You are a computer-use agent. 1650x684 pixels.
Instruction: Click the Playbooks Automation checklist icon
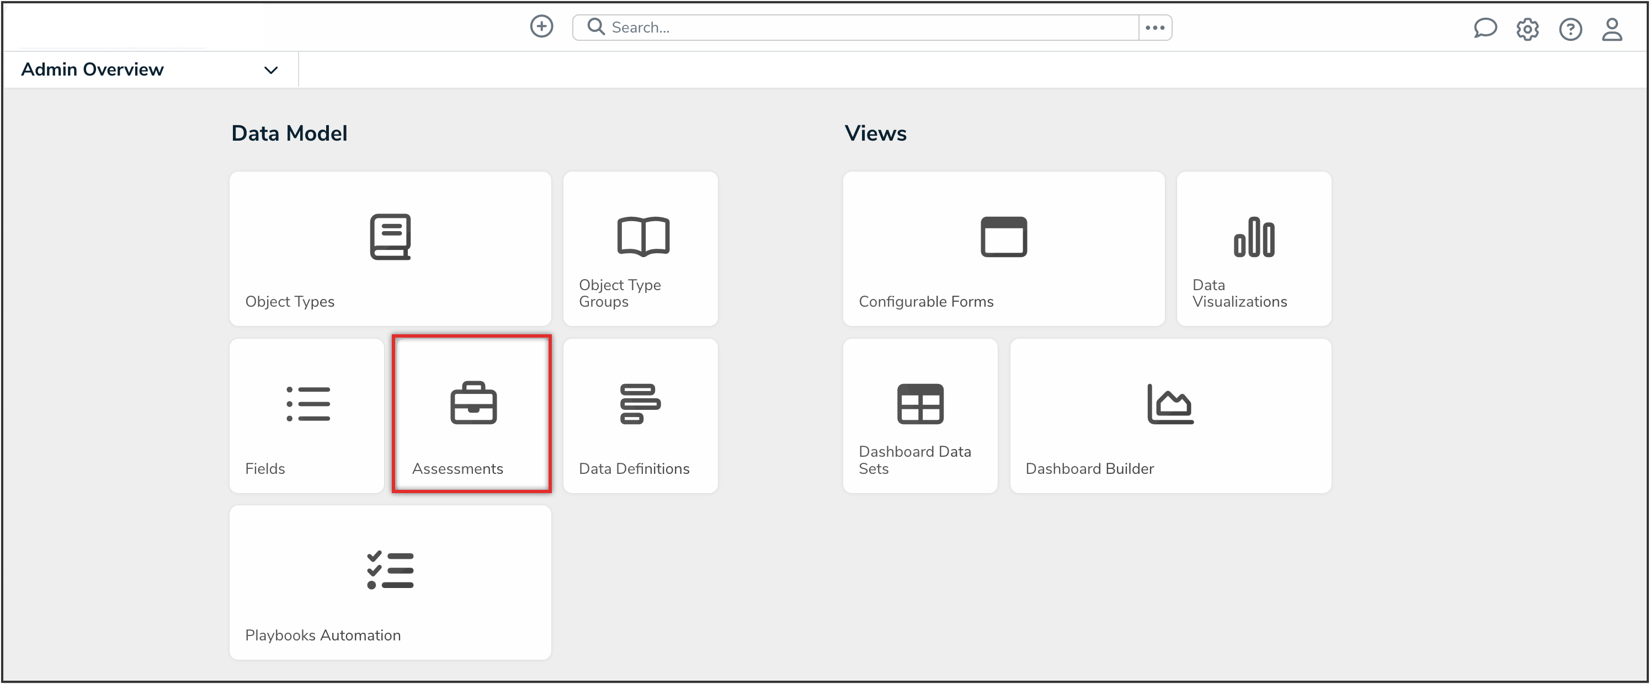pos(390,570)
